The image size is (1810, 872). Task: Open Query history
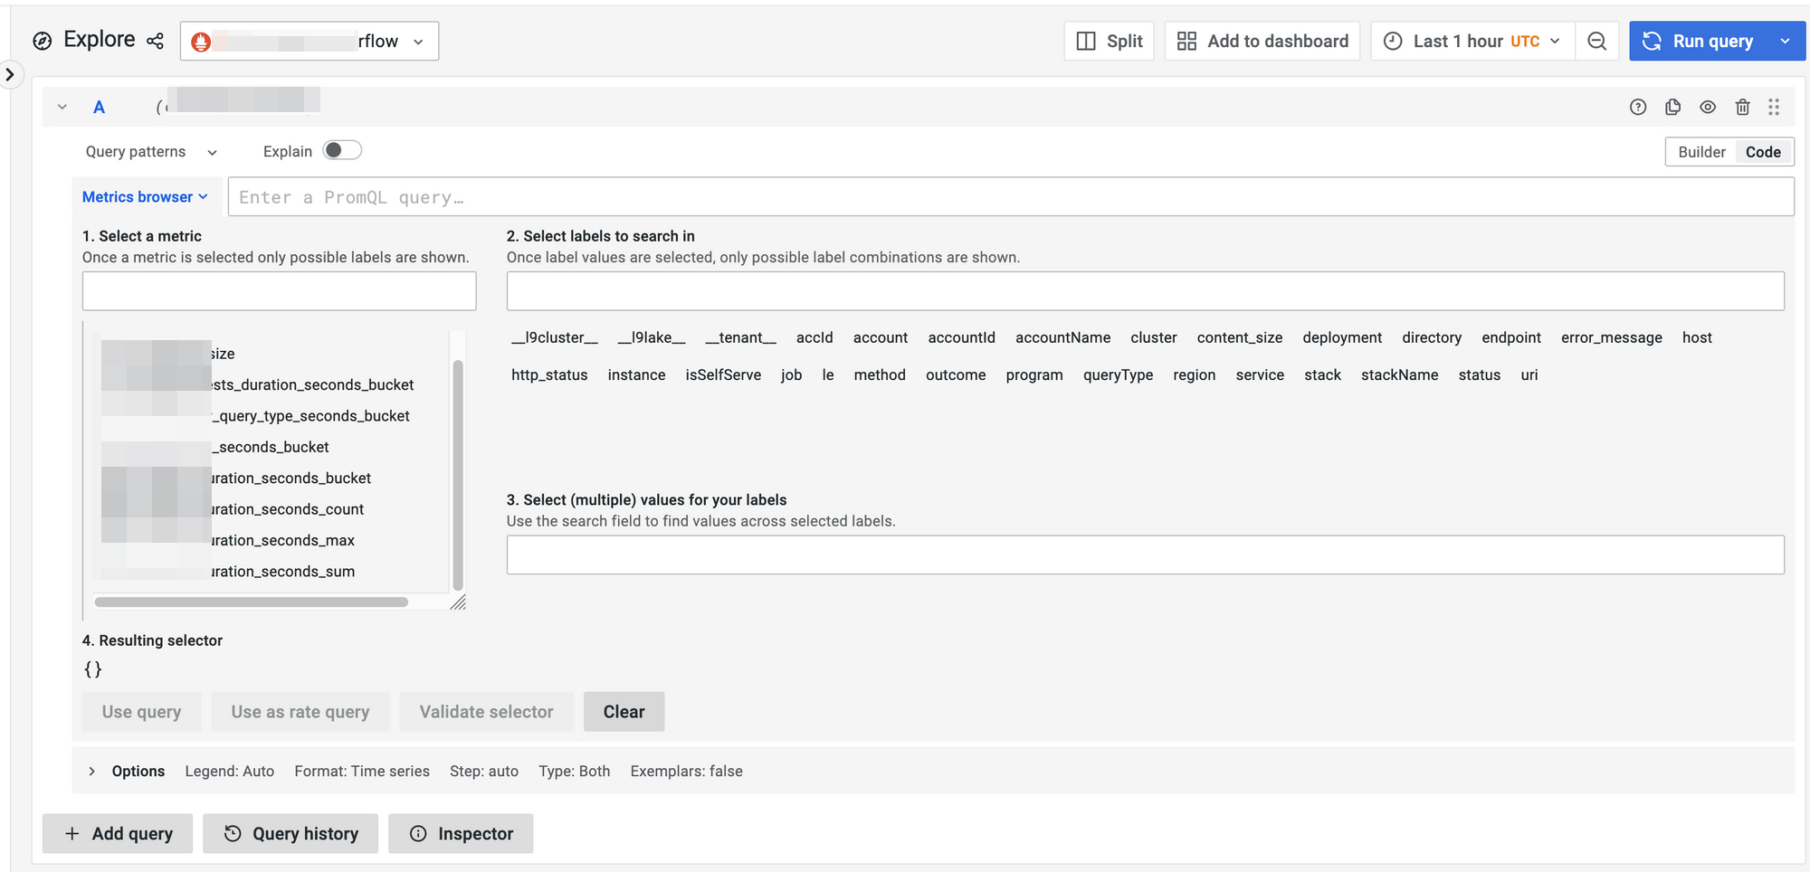[x=291, y=833]
